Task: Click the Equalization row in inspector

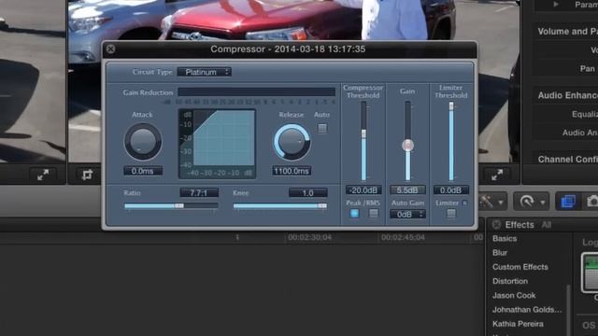Action: click(585, 114)
